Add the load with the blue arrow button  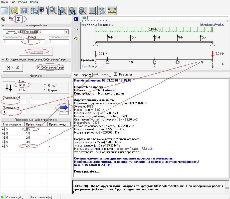(x=64, y=107)
